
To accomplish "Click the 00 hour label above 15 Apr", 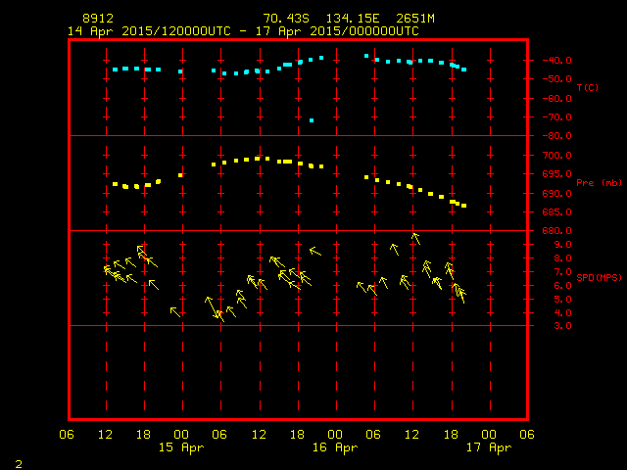I will [x=181, y=435].
